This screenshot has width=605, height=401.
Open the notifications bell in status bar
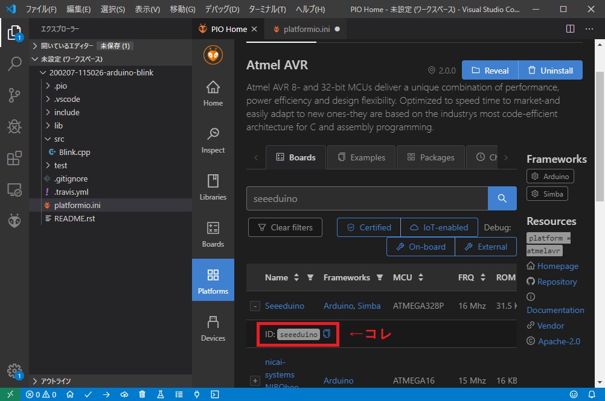coord(592,394)
